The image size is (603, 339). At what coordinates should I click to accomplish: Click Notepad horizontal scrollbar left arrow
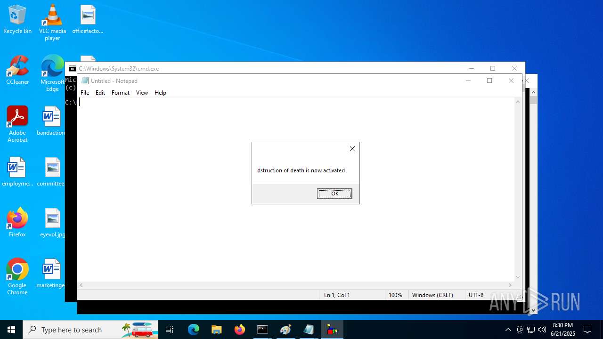(x=81, y=285)
